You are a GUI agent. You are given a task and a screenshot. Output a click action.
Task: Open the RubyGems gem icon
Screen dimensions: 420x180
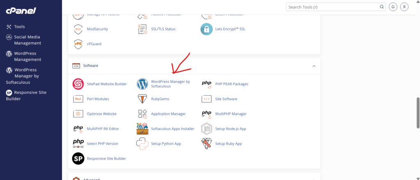[x=142, y=99]
